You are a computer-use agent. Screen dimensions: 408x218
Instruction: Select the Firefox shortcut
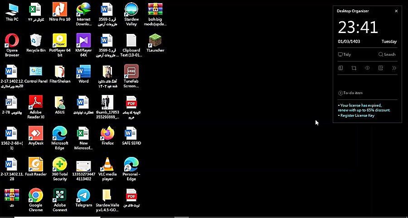[107, 136]
